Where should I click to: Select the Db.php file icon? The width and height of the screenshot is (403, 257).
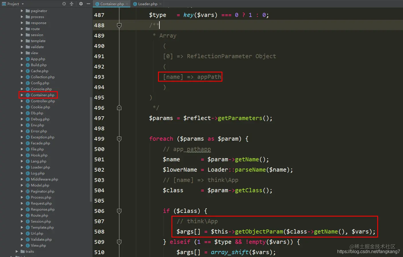pyautogui.click(x=28, y=113)
